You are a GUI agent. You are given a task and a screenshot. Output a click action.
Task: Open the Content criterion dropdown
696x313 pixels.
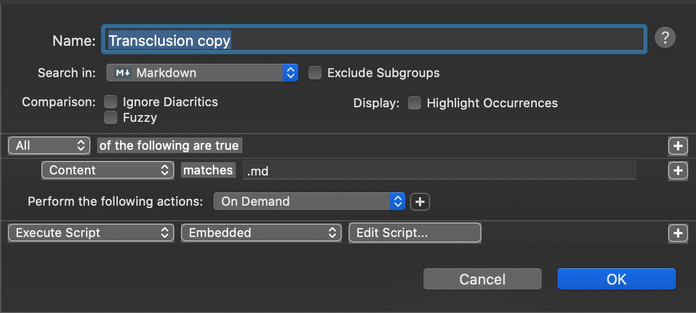pyautogui.click(x=107, y=170)
